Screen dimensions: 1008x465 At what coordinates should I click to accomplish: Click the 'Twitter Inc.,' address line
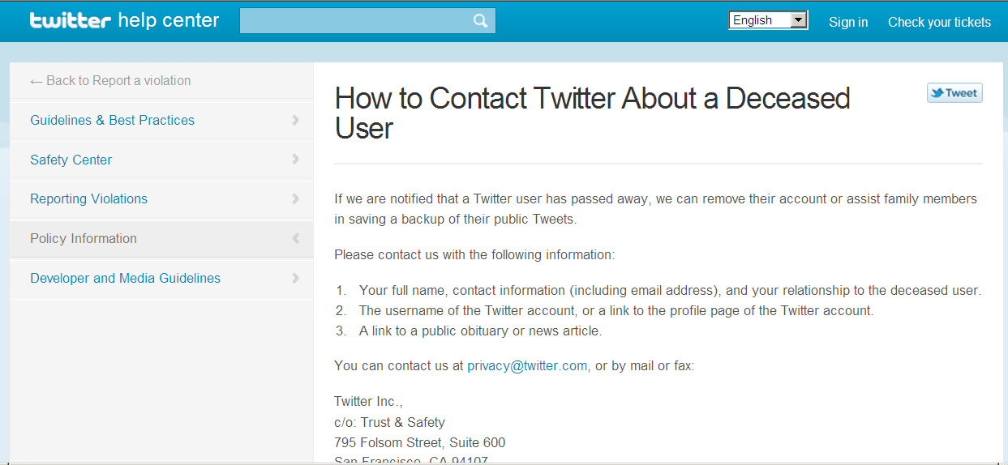(368, 402)
